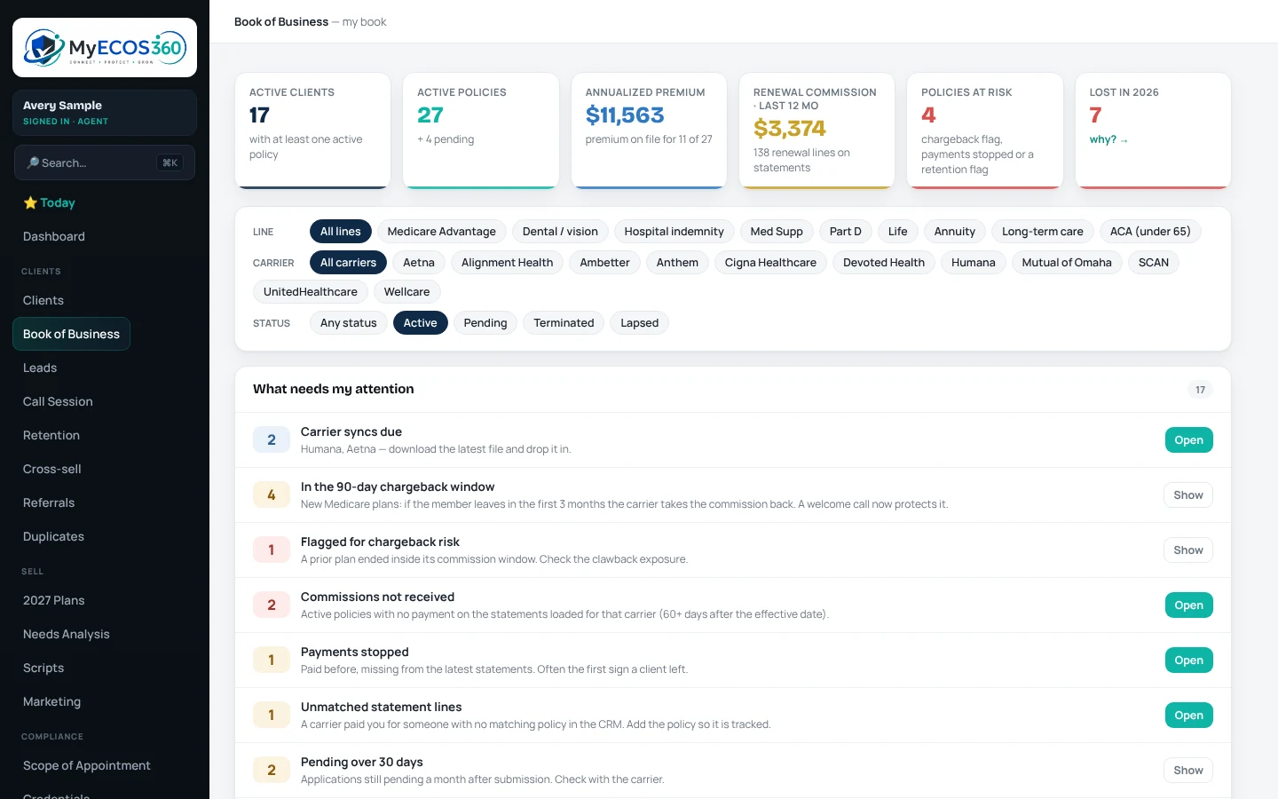The image size is (1278, 799).
Task: Click the ⌘K shortcut badge
Action: [x=170, y=162]
